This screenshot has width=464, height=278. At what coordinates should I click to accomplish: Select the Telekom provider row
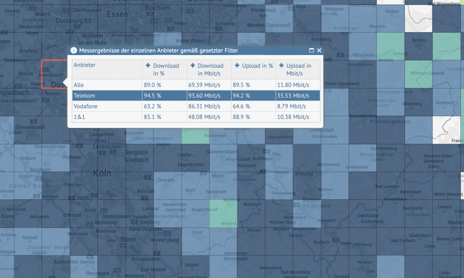196,96
